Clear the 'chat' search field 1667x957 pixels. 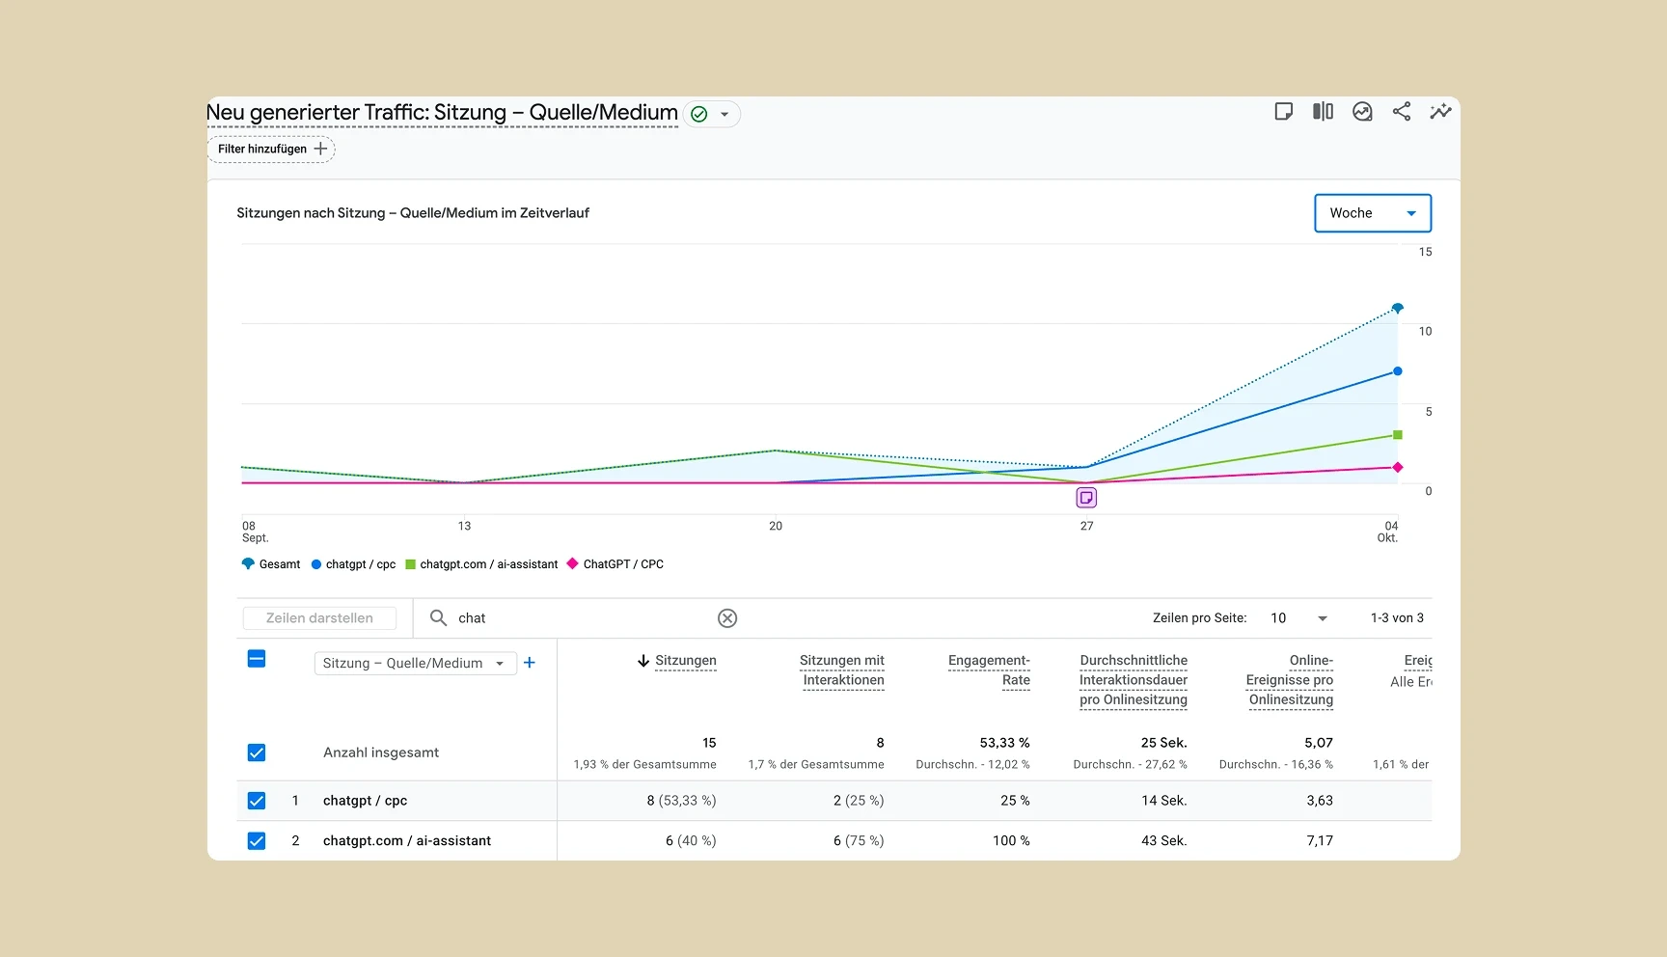[x=727, y=618]
